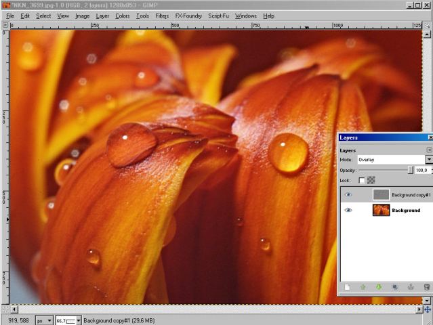Click the canvas navigation cross icon
Image resolution: width=433 pixels, height=325 pixels.
[x=428, y=309]
